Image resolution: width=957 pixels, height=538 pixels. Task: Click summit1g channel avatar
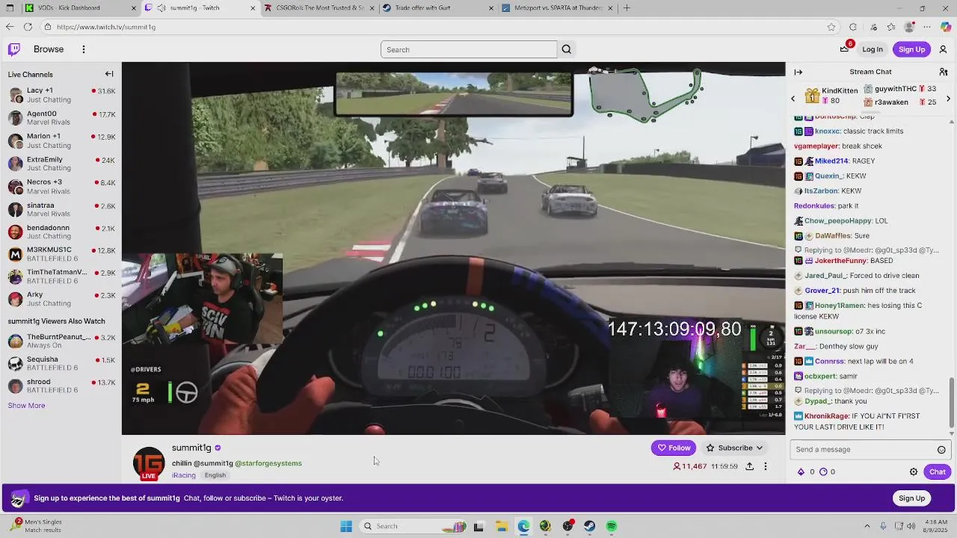pyautogui.click(x=149, y=463)
